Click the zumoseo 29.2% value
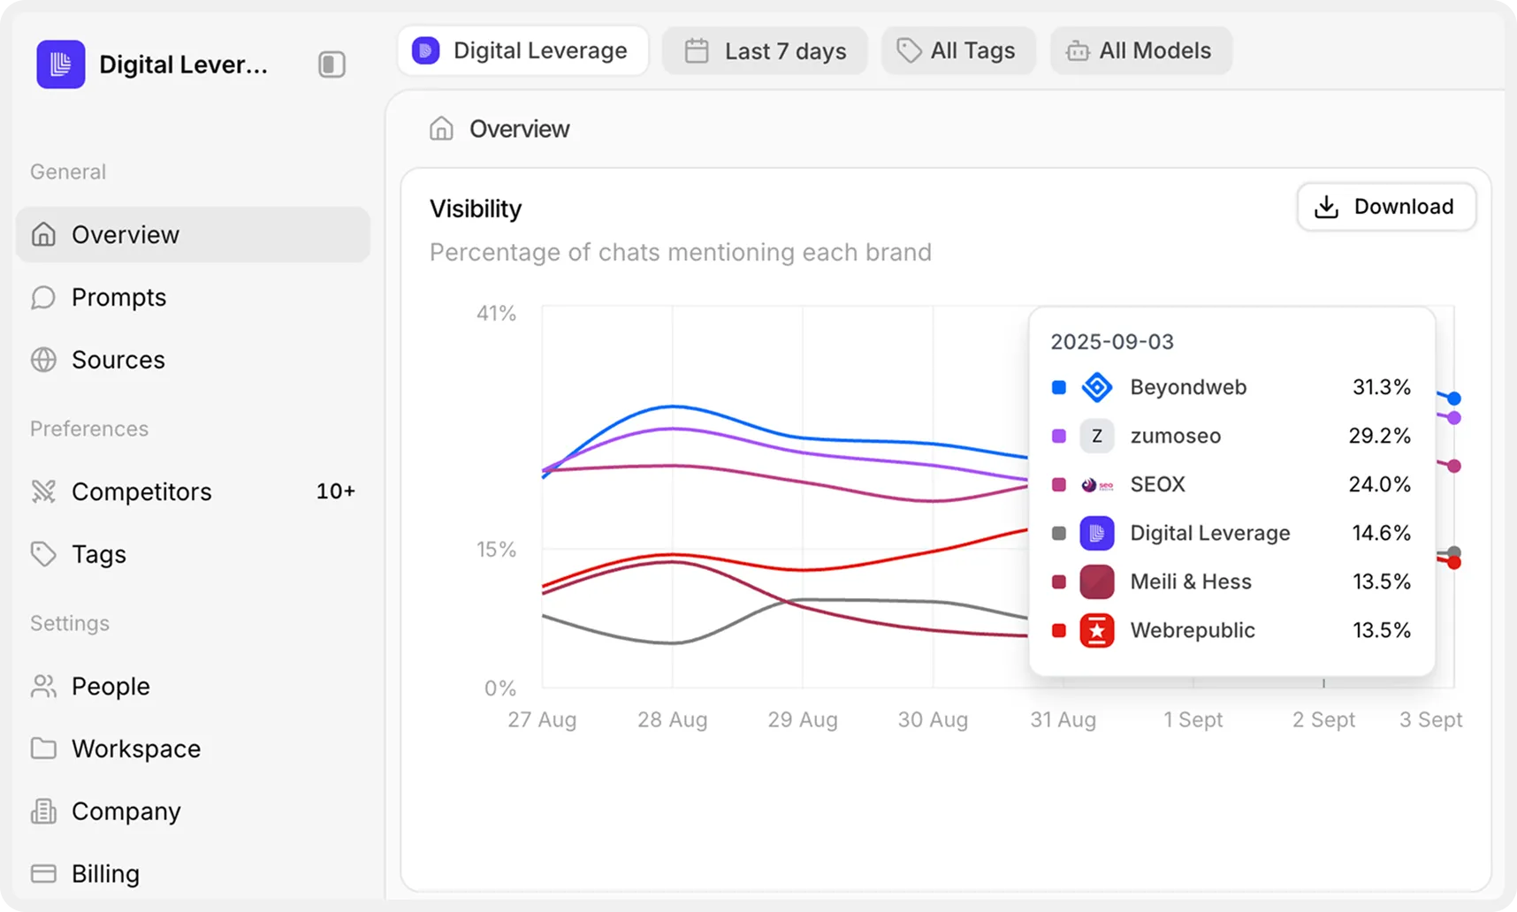Screen dimensions: 1517x912 [1380, 436]
